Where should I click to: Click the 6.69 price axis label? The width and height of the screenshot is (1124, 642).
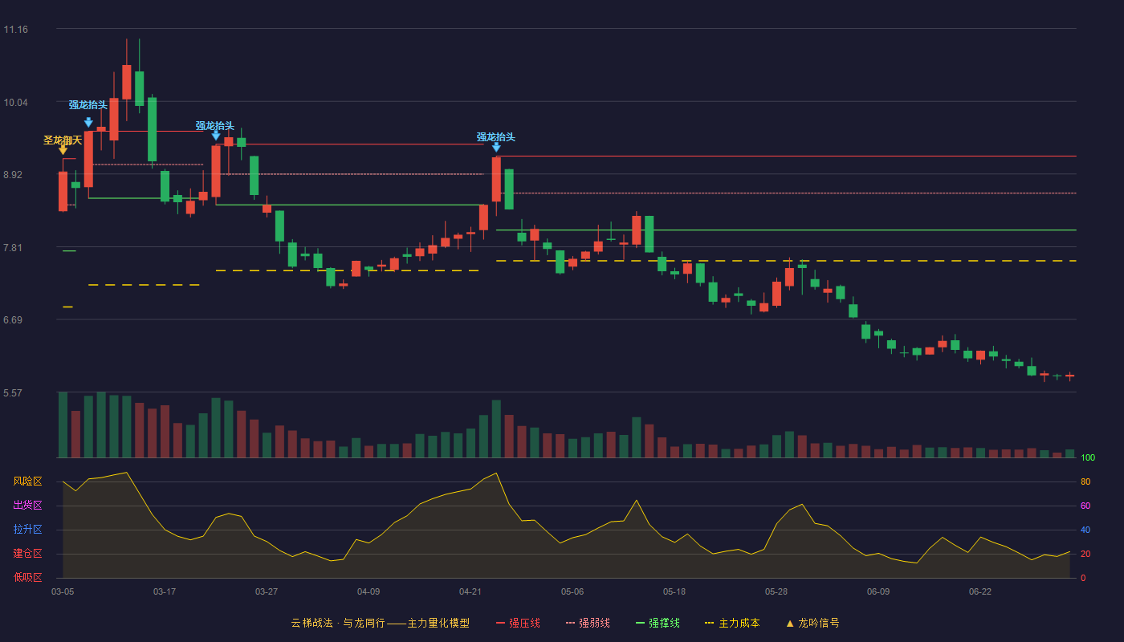[x=13, y=320]
